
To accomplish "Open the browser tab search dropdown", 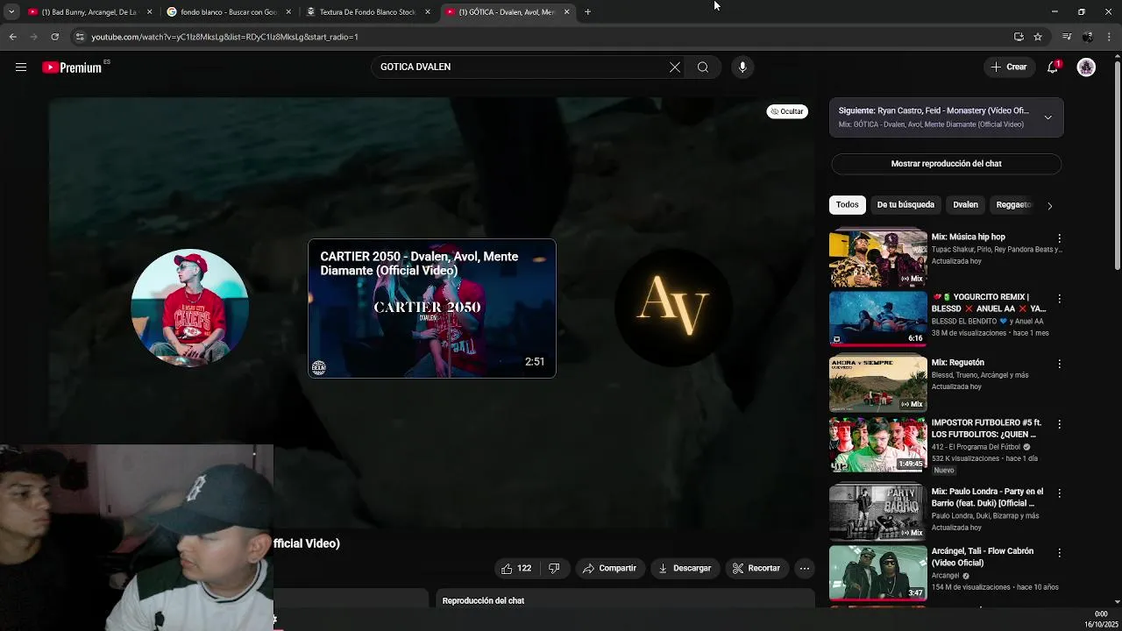I will coord(11,12).
